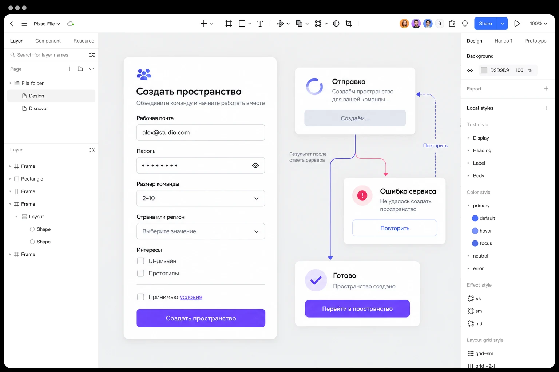Start presentation with the play icon
This screenshot has width=559, height=372.
coord(517,24)
